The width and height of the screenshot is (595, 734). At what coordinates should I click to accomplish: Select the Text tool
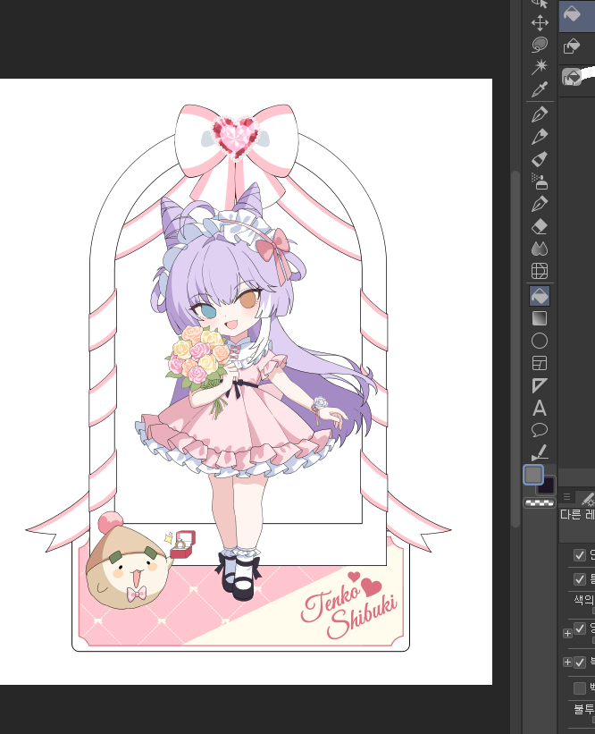(x=540, y=409)
